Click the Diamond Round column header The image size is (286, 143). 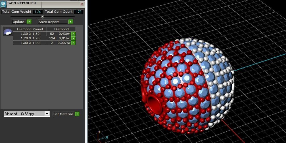click(x=30, y=29)
